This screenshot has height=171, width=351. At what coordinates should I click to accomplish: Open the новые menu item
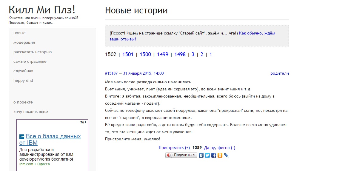coord(19,33)
